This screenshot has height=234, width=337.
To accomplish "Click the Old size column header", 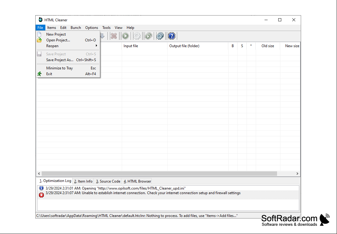I will pos(268,46).
